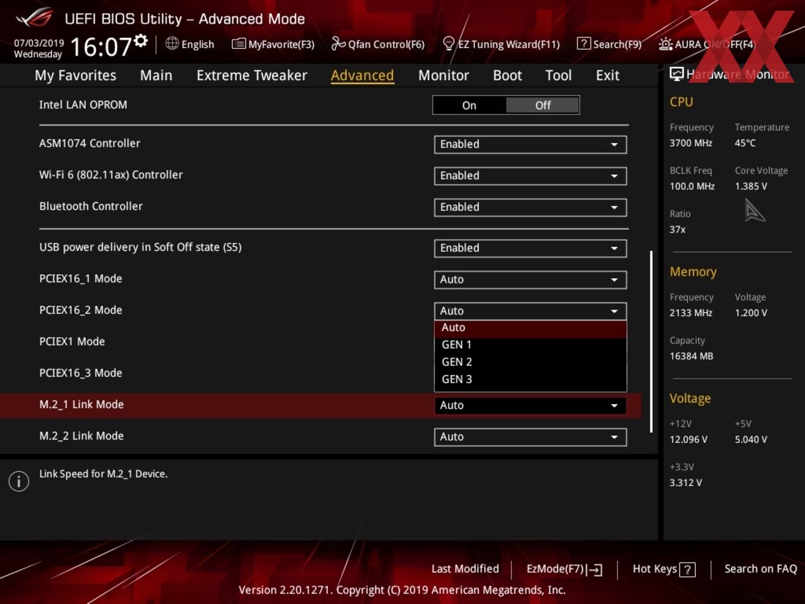Image resolution: width=805 pixels, height=604 pixels.
Task: Select the PCIEX1 Mode row label
Action: point(72,342)
